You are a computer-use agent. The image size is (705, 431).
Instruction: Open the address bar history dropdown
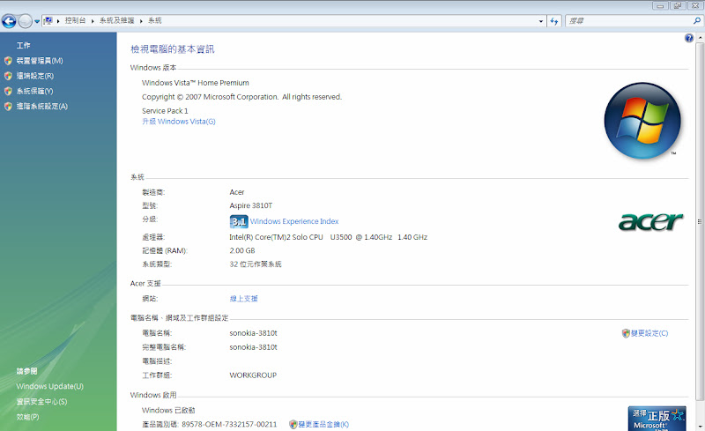point(541,21)
